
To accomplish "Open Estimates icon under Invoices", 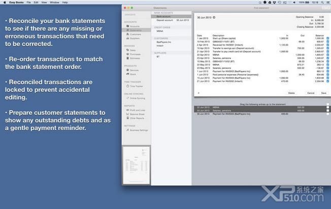I will pyautogui.click(x=127, y=58).
